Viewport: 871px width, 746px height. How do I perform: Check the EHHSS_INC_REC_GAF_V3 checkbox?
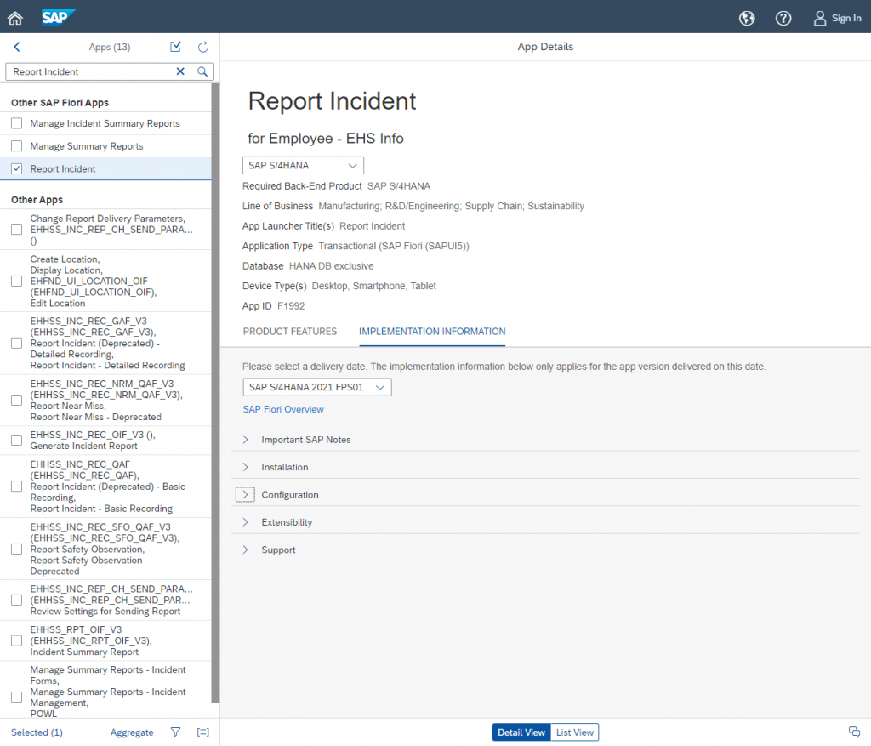tap(17, 344)
